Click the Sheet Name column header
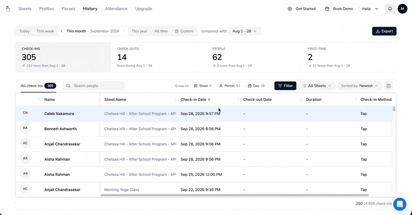 tap(115, 100)
